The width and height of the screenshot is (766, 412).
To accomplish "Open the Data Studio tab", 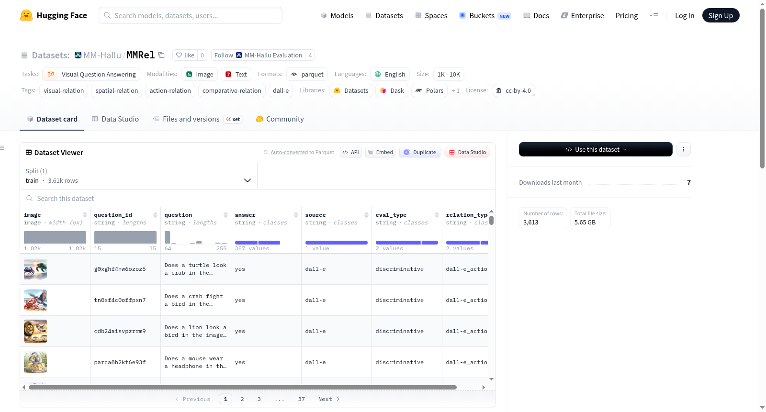I will click(115, 119).
